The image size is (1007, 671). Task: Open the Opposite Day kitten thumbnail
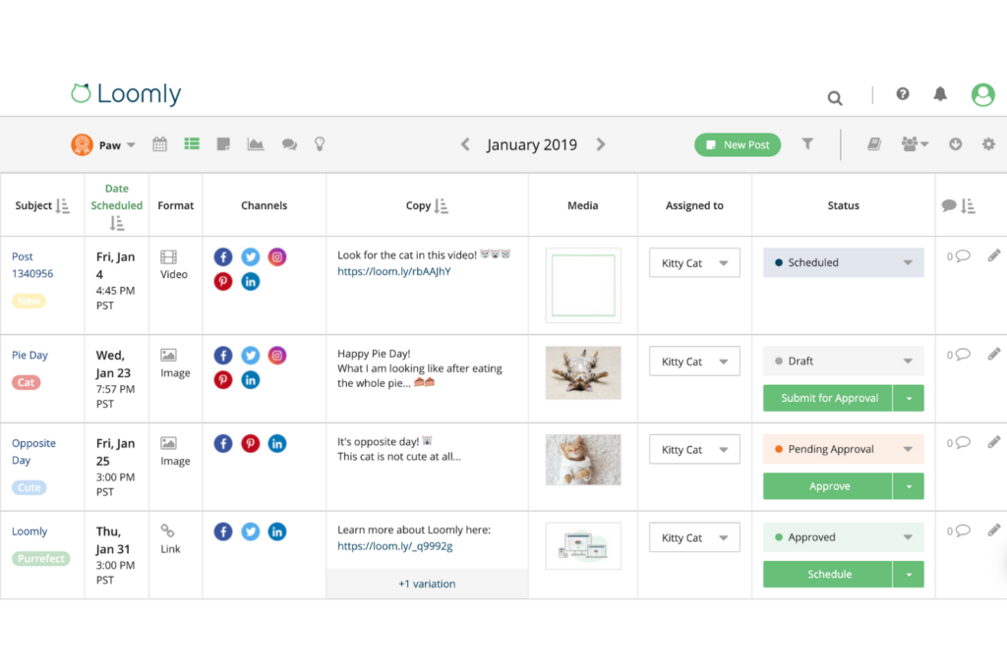[583, 460]
